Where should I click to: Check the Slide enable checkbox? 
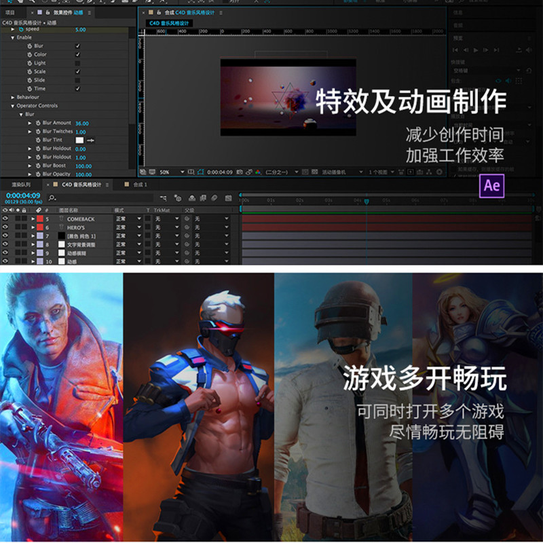click(x=77, y=80)
